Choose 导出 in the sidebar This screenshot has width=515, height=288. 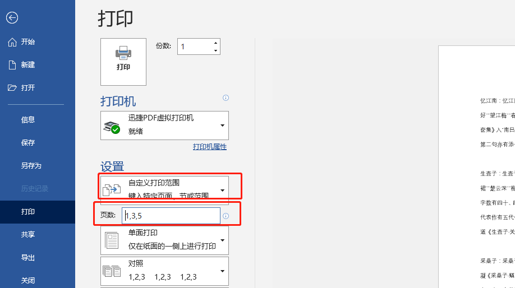click(28, 258)
